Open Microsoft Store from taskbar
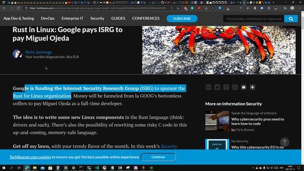The width and height of the screenshot is (304, 171). [50, 168]
